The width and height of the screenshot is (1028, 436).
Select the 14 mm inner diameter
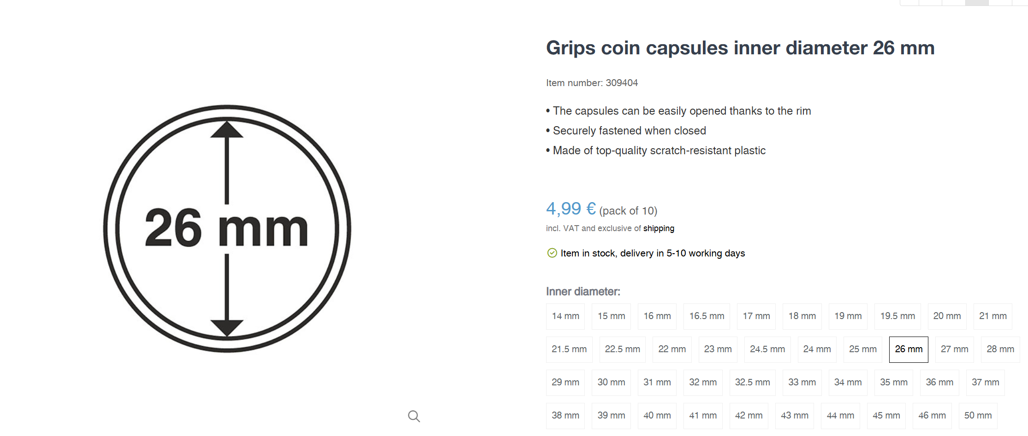pyautogui.click(x=565, y=316)
